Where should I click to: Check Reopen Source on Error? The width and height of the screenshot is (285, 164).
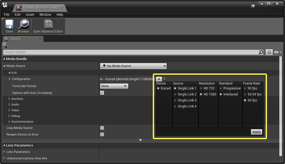[102, 134]
